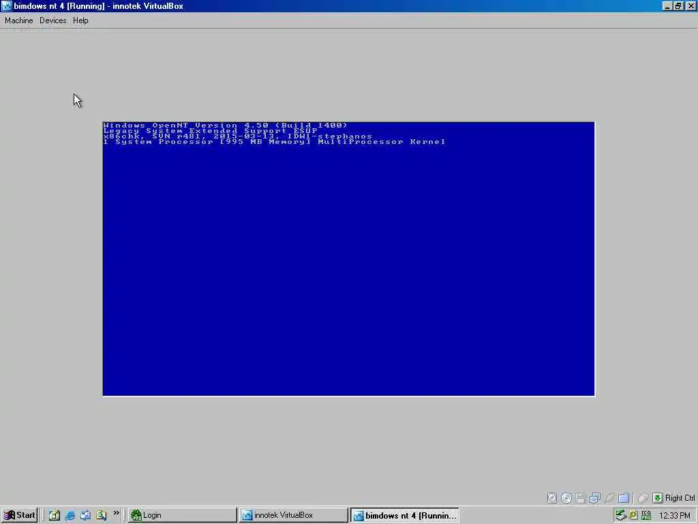This screenshot has height=524, width=698.
Task: Click the Right Ctrl host key label
Action: [680, 497]
